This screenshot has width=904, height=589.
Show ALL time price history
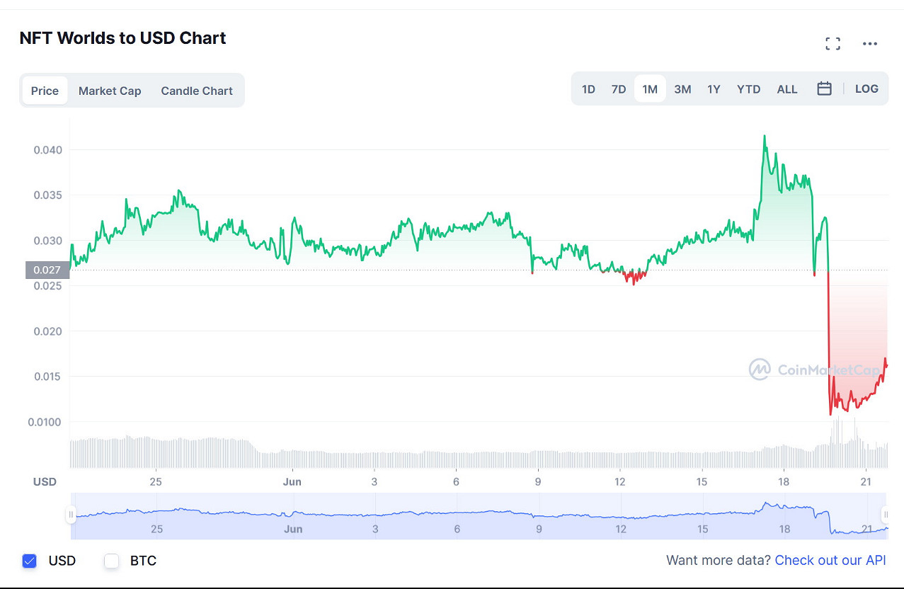787,89
